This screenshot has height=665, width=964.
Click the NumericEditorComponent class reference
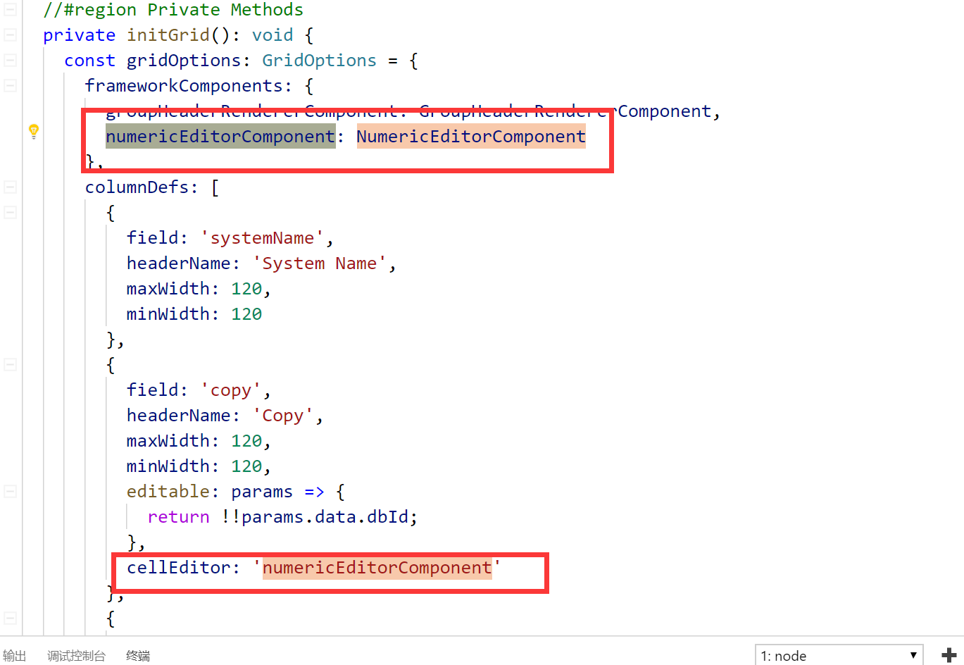470,136
